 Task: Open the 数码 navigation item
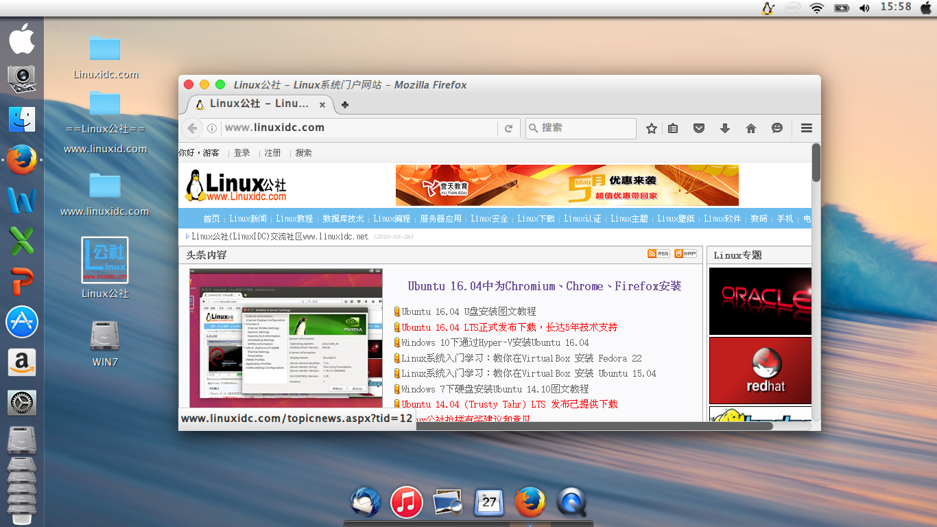tap(759, 219)
